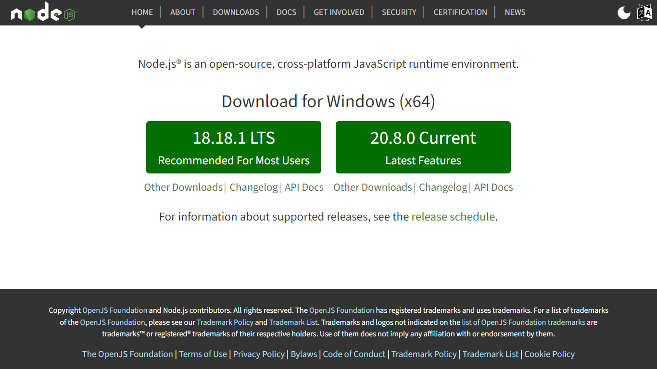657x369 pixels.
Task: Open the NEWS menu item
Action: (515, 12)
